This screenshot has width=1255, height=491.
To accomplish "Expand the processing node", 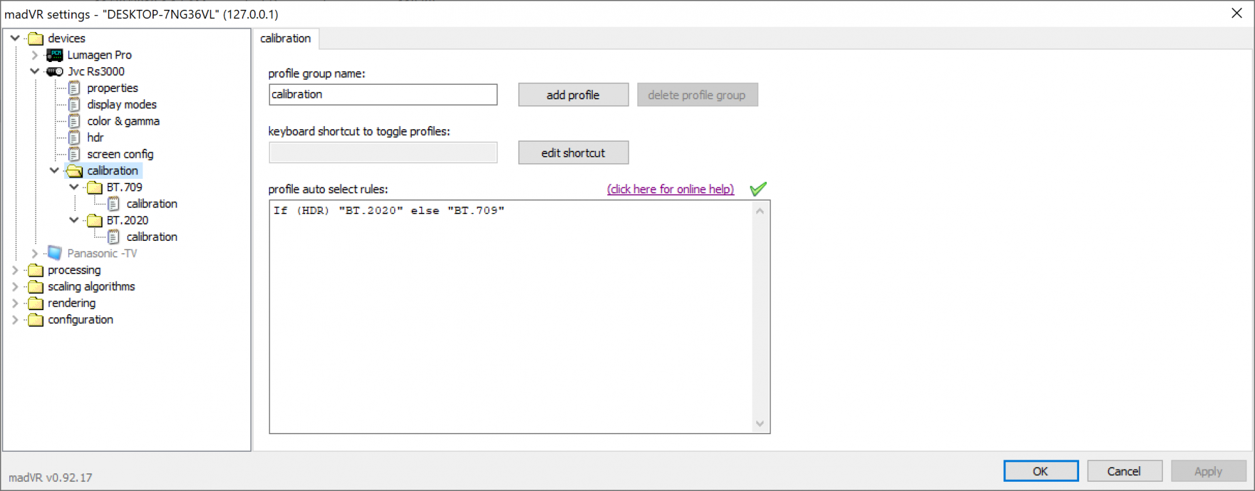I will pos(15,270).
